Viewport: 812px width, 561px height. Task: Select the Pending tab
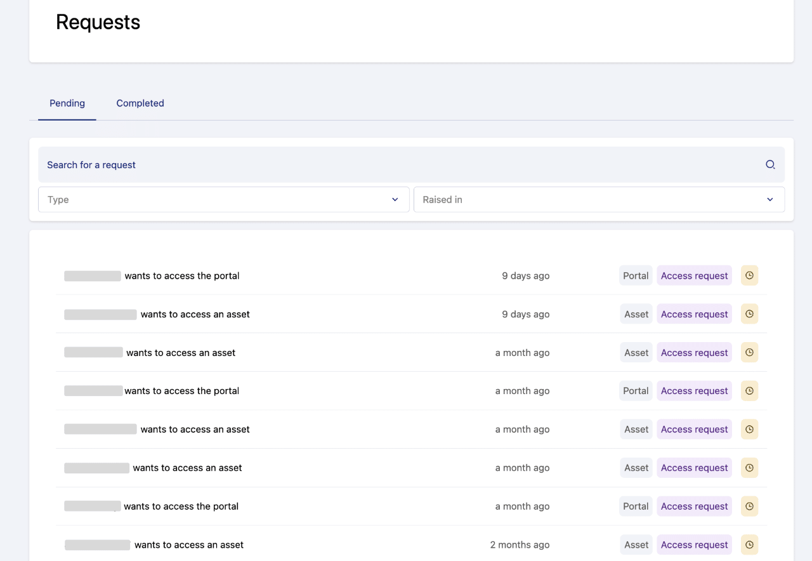67,103
